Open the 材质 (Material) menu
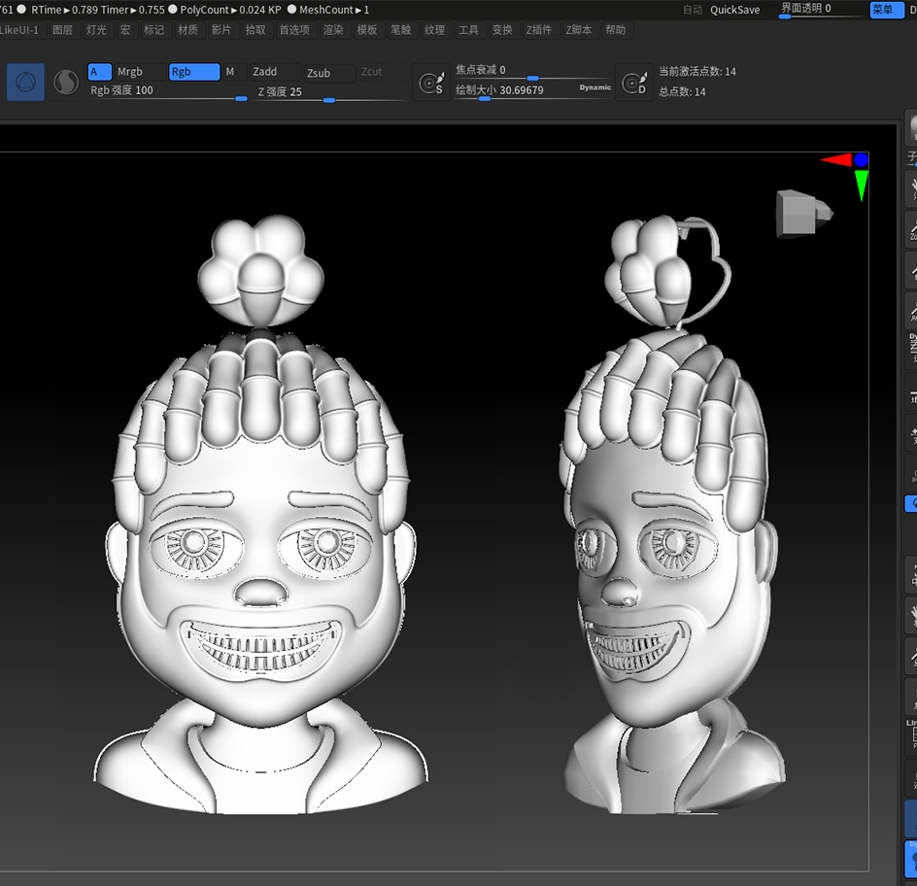917x886 pixels. pos(187,30)
